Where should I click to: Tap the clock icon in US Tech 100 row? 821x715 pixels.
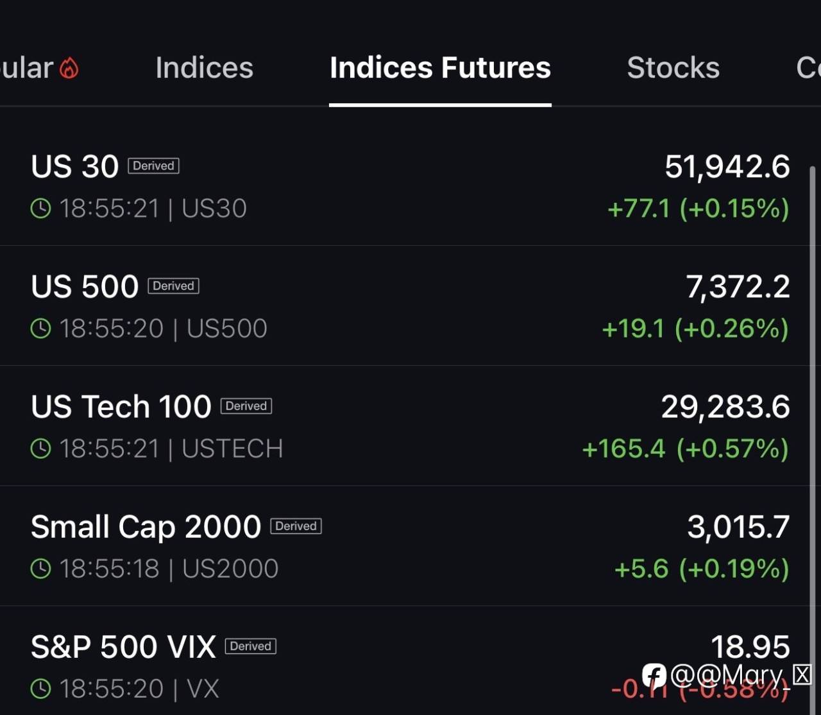coord(41,449)
